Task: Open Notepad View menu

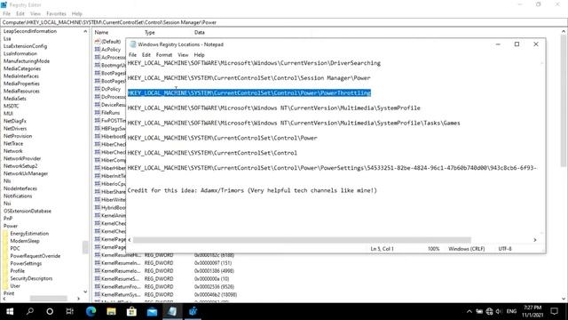Action: [x=183, y=55]
